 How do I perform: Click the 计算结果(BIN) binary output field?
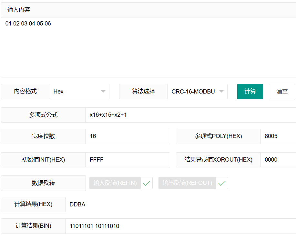180,226
